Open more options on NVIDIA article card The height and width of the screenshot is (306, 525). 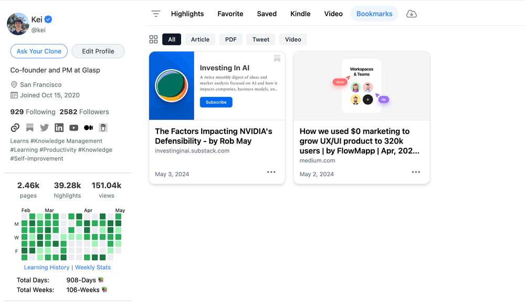pyautogui.click(x=271, y=172)
